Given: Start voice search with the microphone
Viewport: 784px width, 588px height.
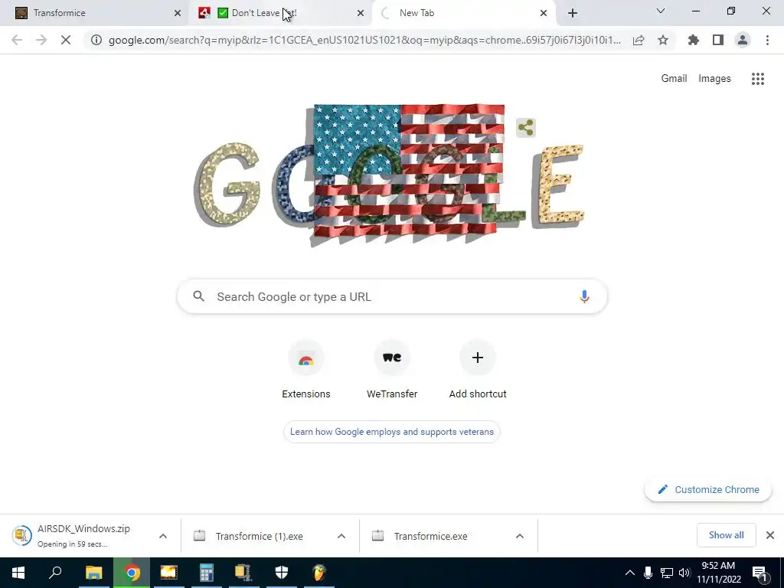Looking at the screenshot, I should (x=584, y=296).
